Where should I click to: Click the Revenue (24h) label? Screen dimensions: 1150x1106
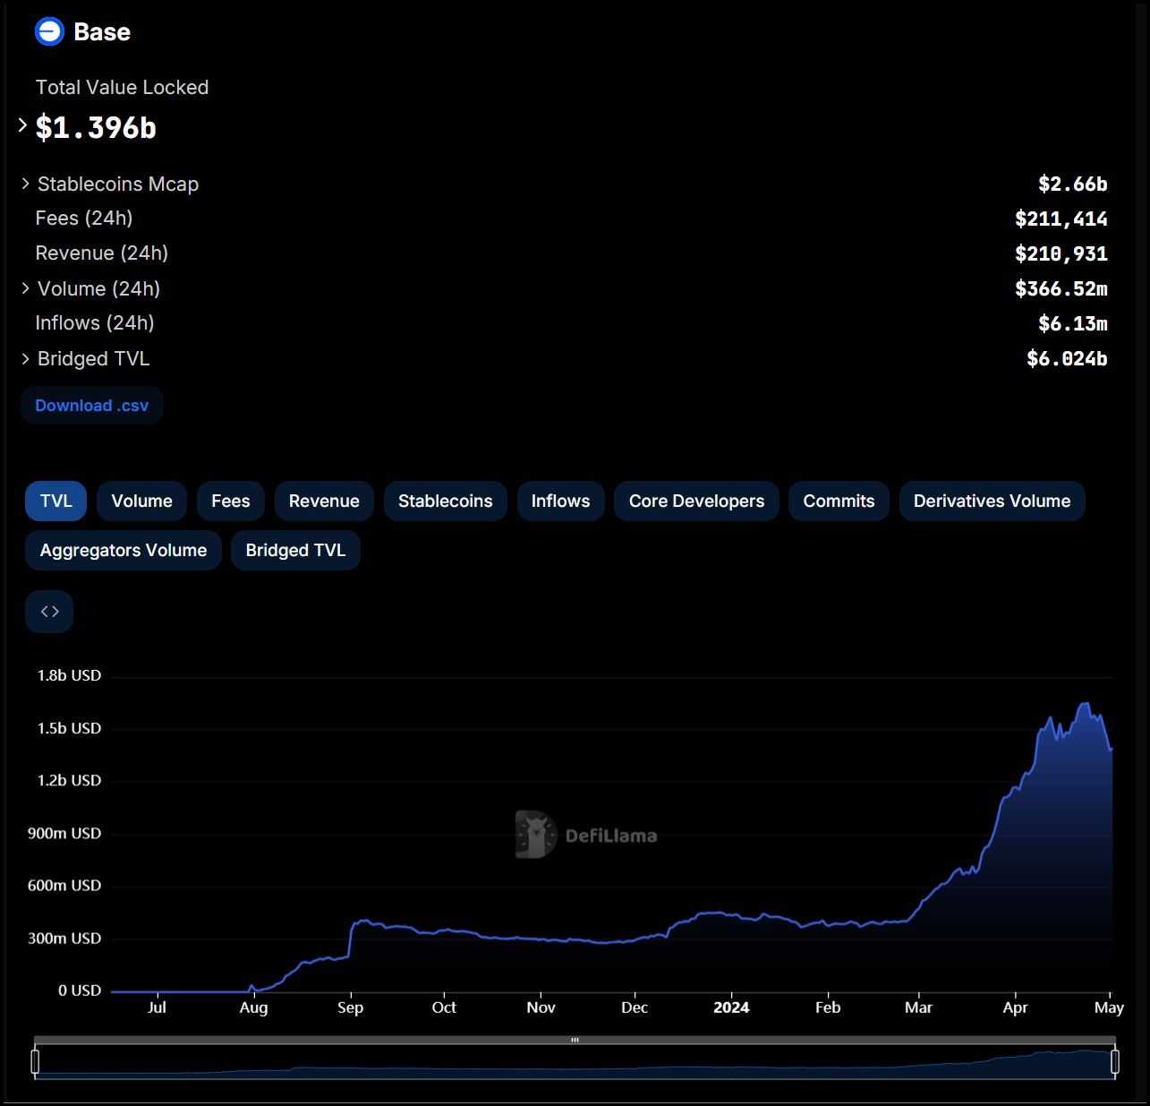click(102, 253)
